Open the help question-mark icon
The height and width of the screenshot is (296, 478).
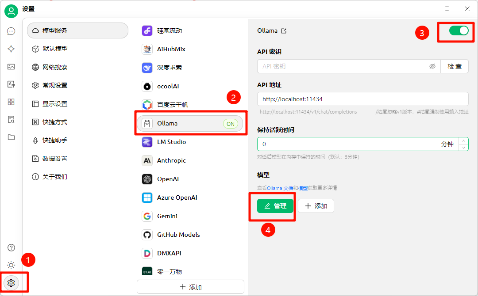[x=11, y=248]
